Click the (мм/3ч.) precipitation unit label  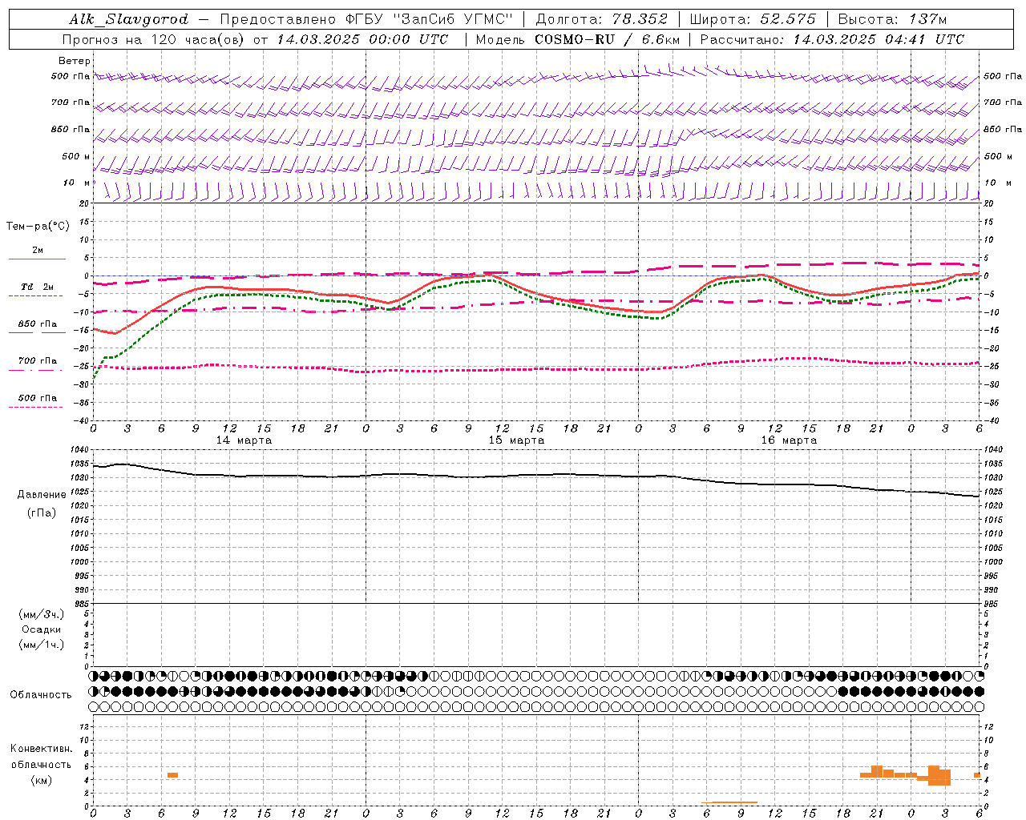coord(41,614)
